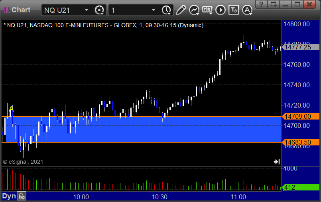321x202 pixels.
Task: Click the 14700.00 price axis label
Action: (x=296, y=126)
